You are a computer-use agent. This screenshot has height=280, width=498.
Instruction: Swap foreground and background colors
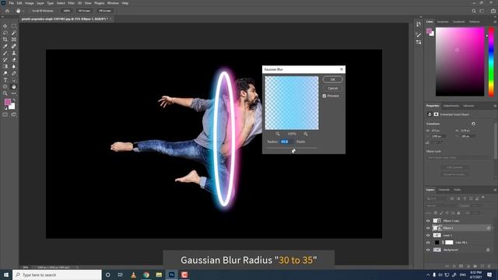click(14, 100)
